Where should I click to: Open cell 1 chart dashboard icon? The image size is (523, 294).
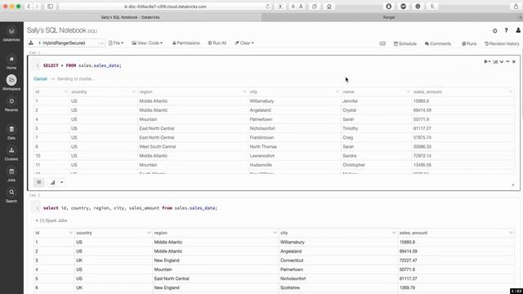(495, 62)
